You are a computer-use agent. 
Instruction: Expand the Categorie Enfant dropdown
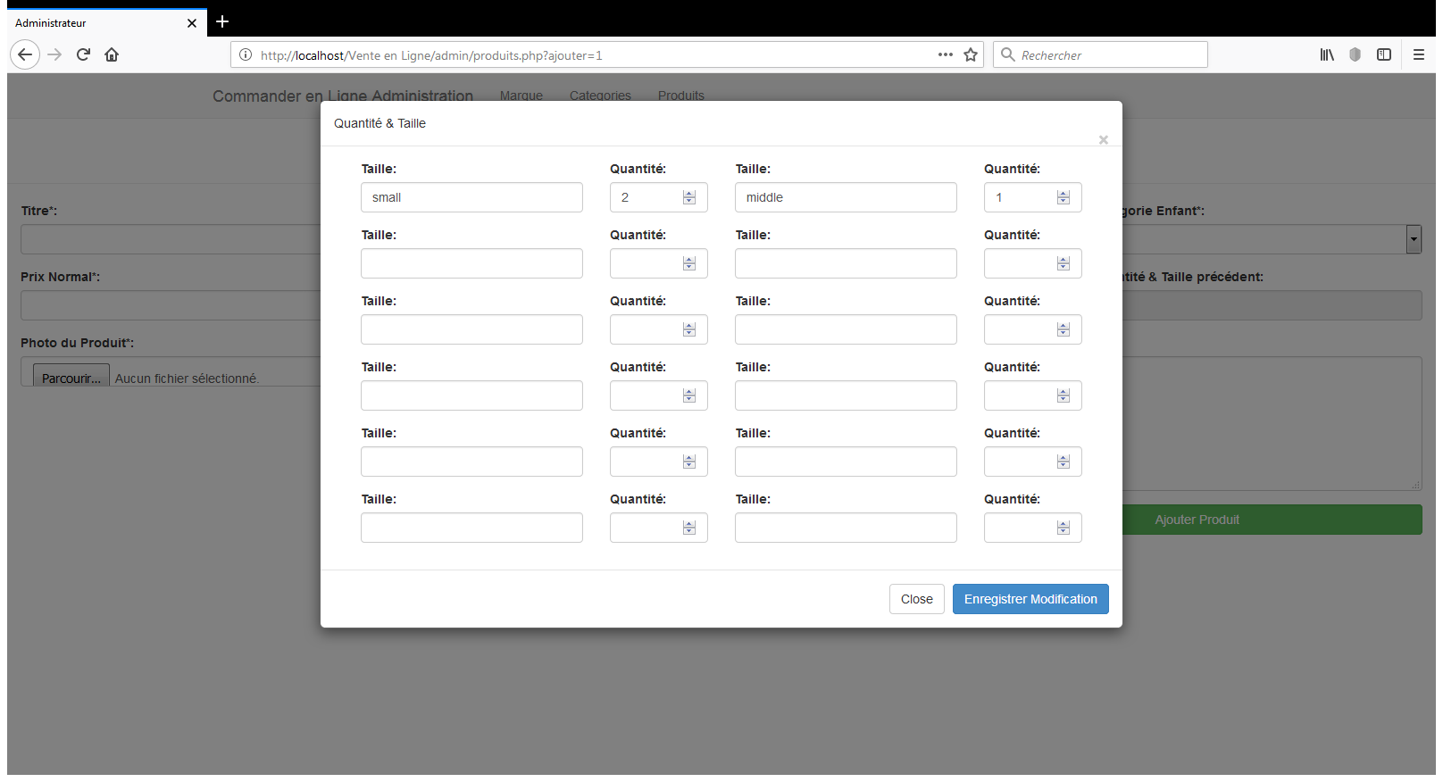pyautogui.click(x=1414, y=239)
